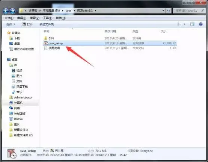Viewport: 208px width, 162px height.
Task: Open the address bar history dropdown
Action: [163, 11]
